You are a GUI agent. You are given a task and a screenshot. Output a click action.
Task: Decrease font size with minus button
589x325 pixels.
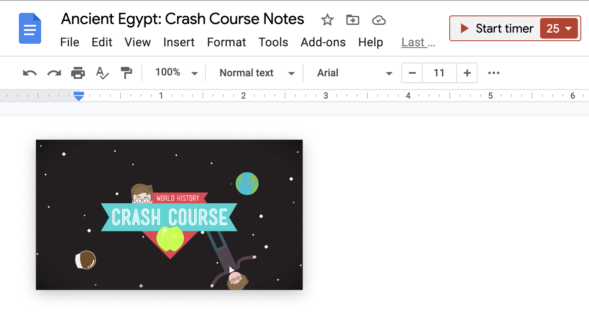coord(412,73)
